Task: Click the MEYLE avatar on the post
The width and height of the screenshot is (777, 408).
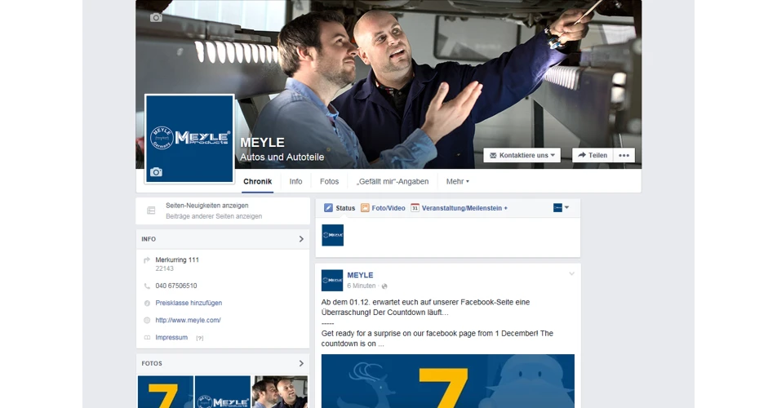Action: coord(332,280)
